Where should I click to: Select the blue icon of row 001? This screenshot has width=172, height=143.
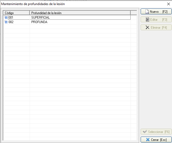pyautogui.click(x=6, y=17)
